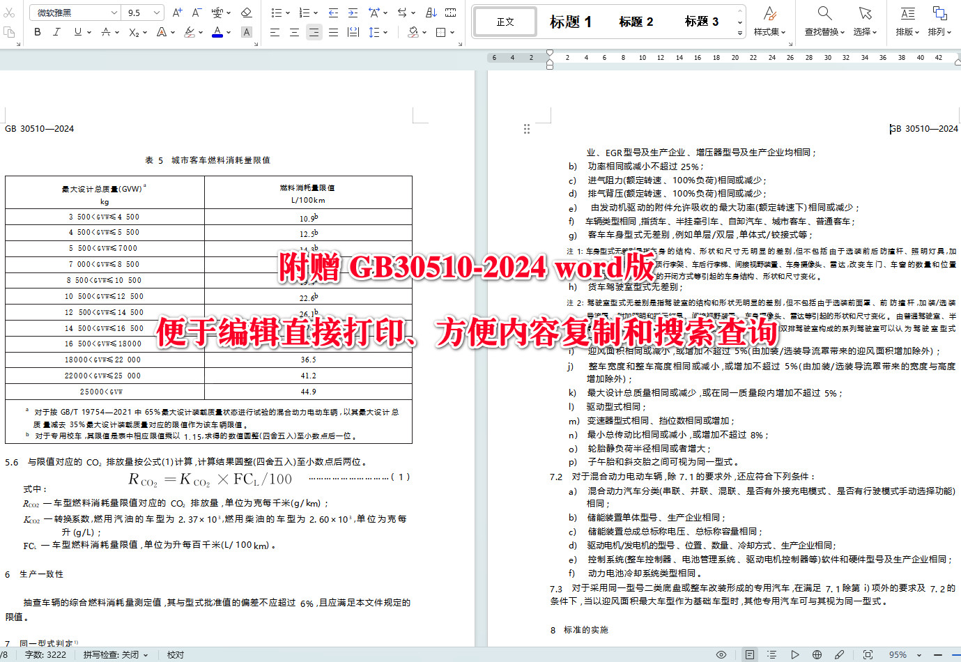
Task: Click the copy icon
Action: click(9, 32)
